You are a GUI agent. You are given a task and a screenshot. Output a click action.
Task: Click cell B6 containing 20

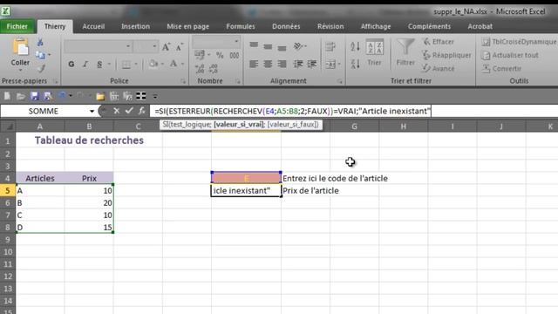89,203
